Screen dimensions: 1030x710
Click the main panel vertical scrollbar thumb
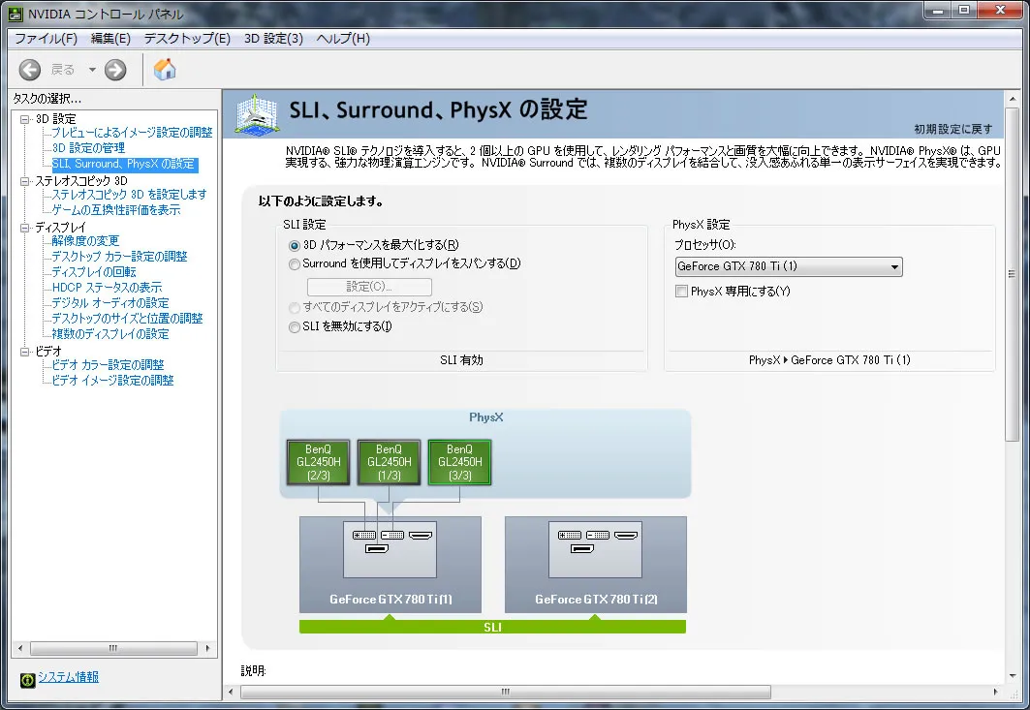click(1012, 274)
